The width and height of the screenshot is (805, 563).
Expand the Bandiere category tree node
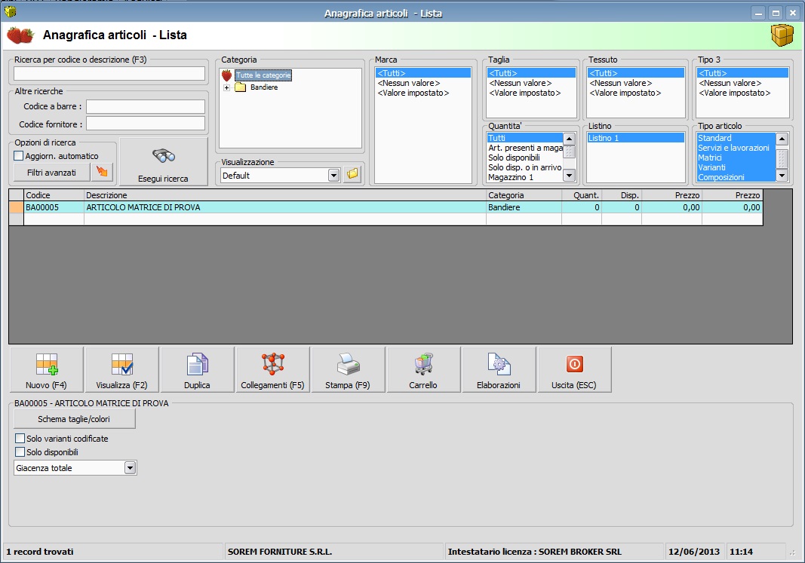[x=226, y=87]
